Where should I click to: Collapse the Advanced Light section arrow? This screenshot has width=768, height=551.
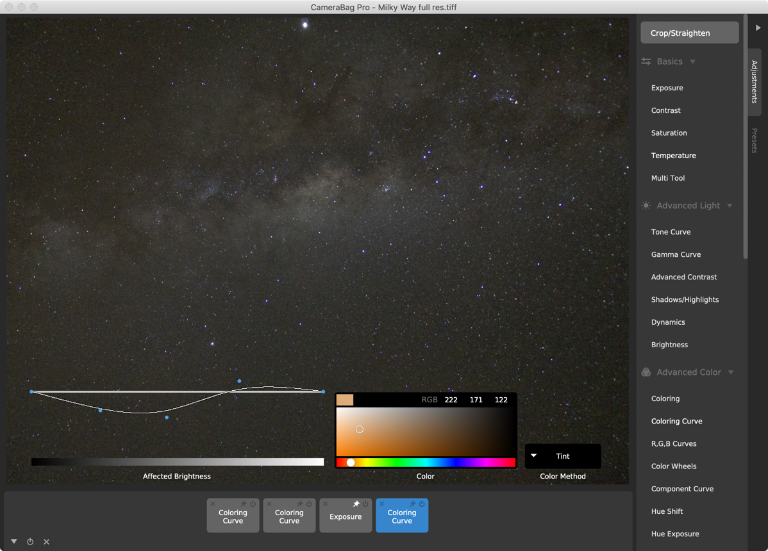(x=730, y=206)
